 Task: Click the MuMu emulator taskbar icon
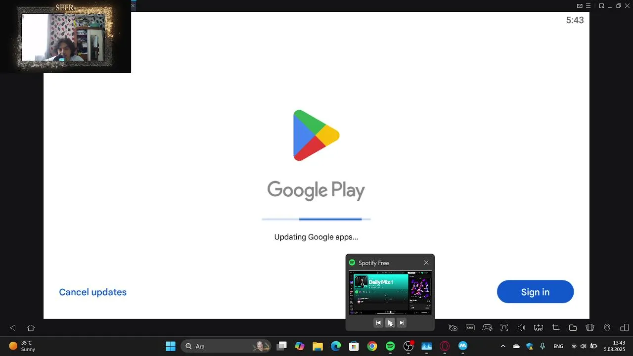[x=463, y=346]
